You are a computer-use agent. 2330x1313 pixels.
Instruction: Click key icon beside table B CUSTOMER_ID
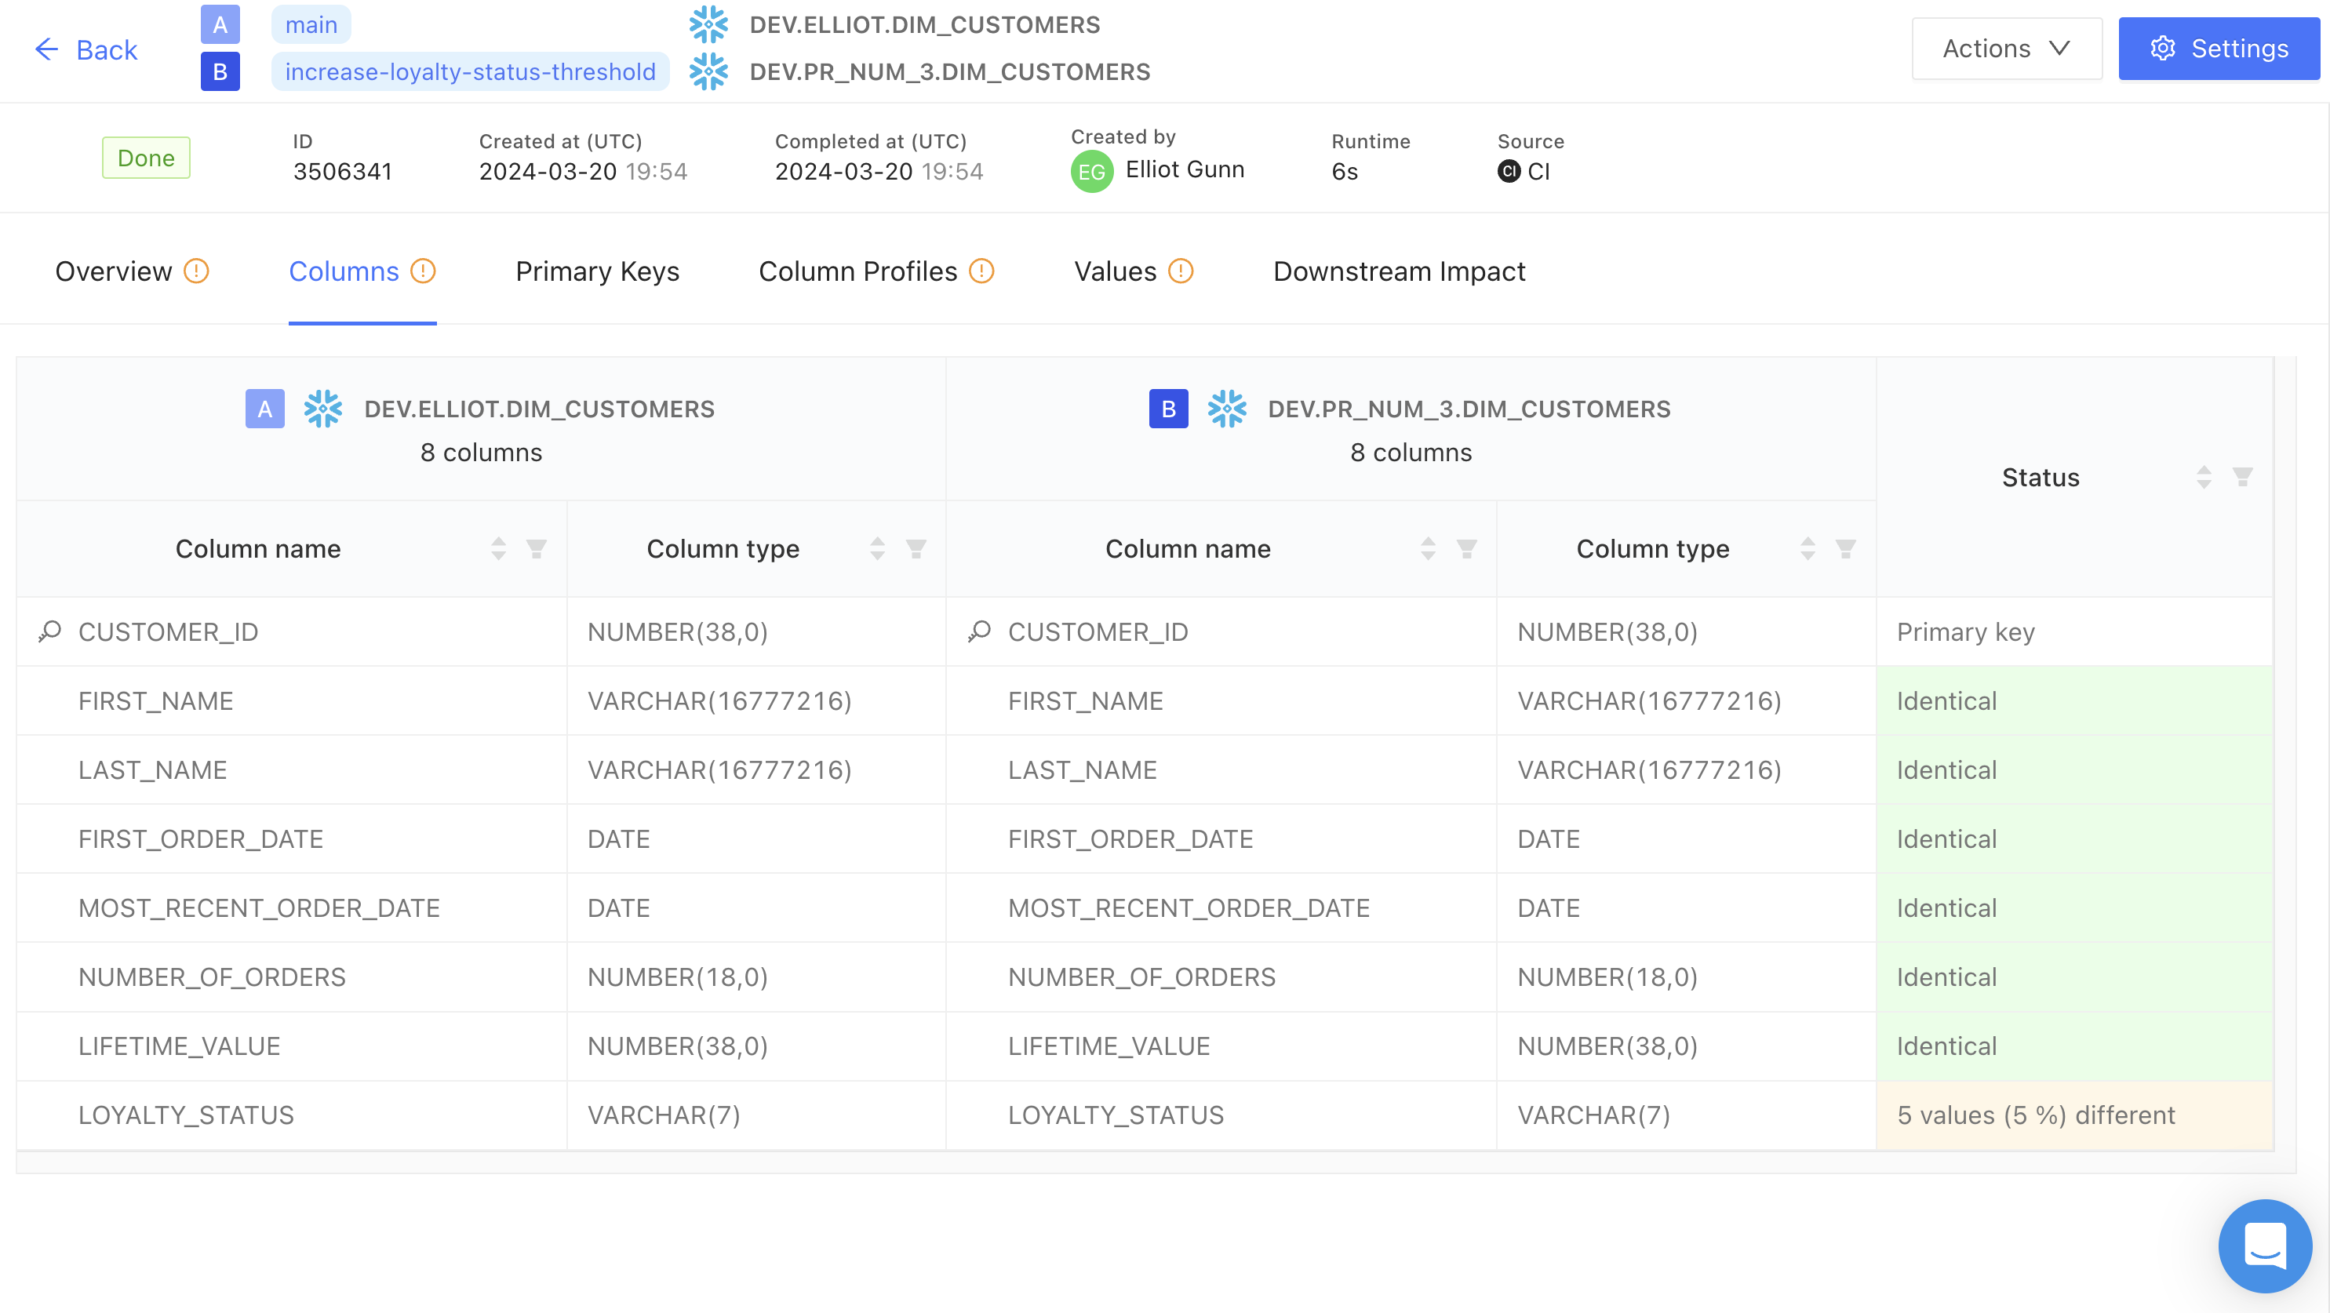tap(980, 631)
